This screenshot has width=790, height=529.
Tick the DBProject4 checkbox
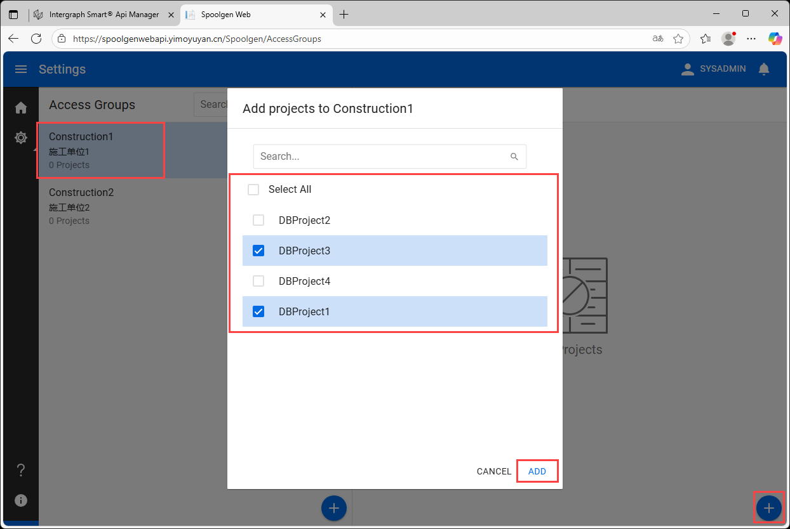pos(258,281)
